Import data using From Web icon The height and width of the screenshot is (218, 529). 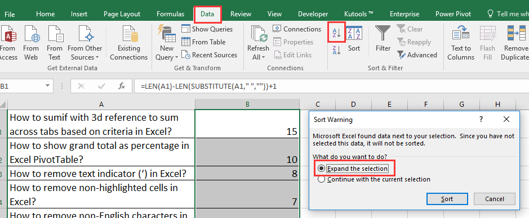(31, 34)
